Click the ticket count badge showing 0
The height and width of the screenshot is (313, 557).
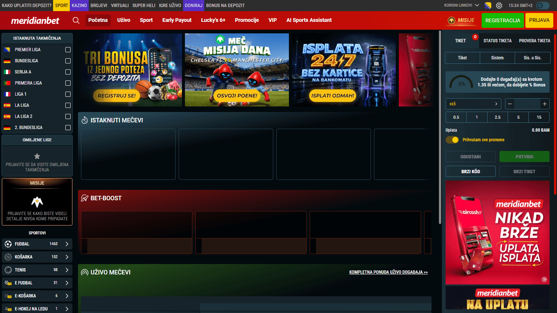pyautogui.click(x=475, y=37)
